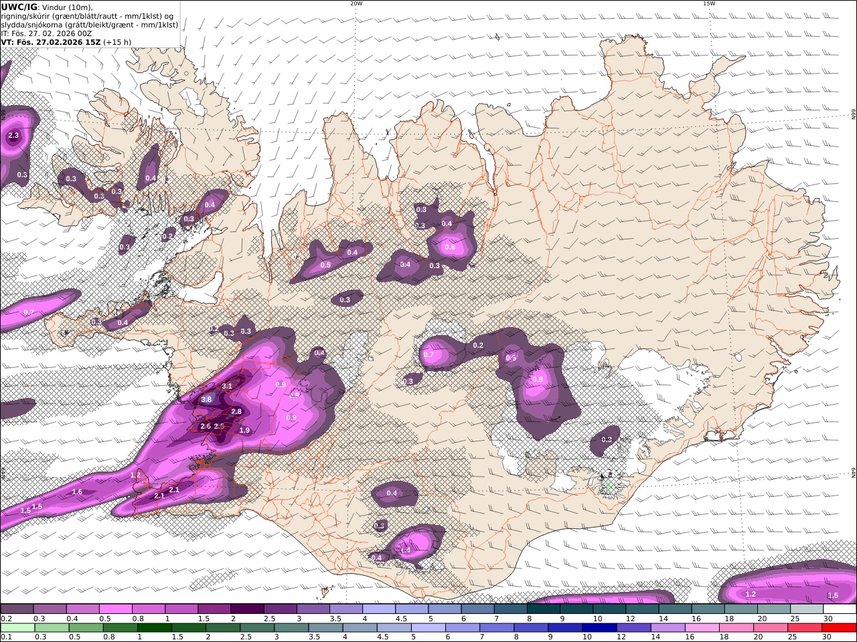Image resolution: width=857 pixels, height=642 pixels.
Task: Click the 3.1 precipitation value on the map
Action: [227, 386]
